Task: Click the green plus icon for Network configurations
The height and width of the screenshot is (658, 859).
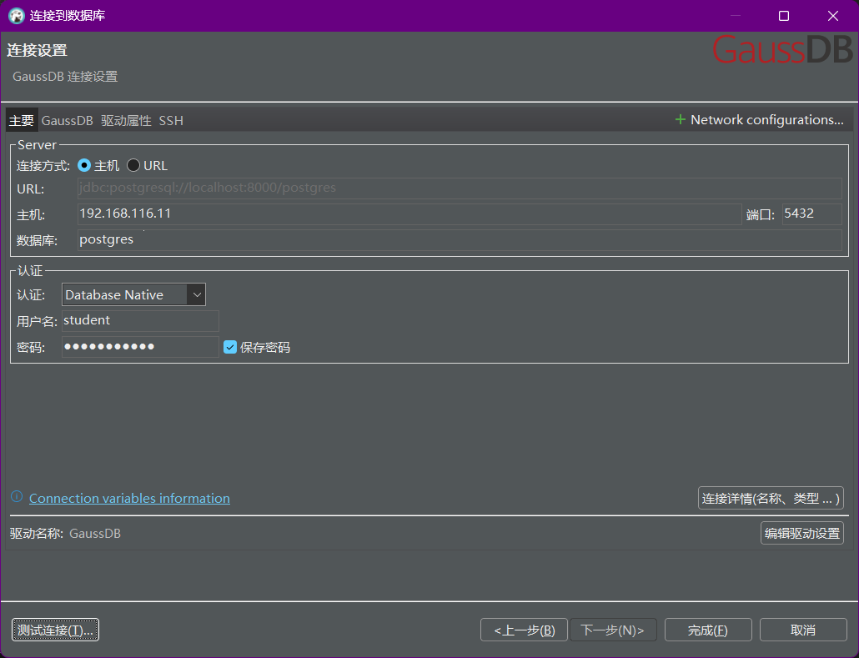Action: 680,119
